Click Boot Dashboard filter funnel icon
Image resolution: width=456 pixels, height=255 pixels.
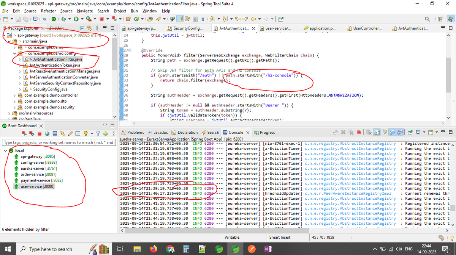click(x=98, y=133)
